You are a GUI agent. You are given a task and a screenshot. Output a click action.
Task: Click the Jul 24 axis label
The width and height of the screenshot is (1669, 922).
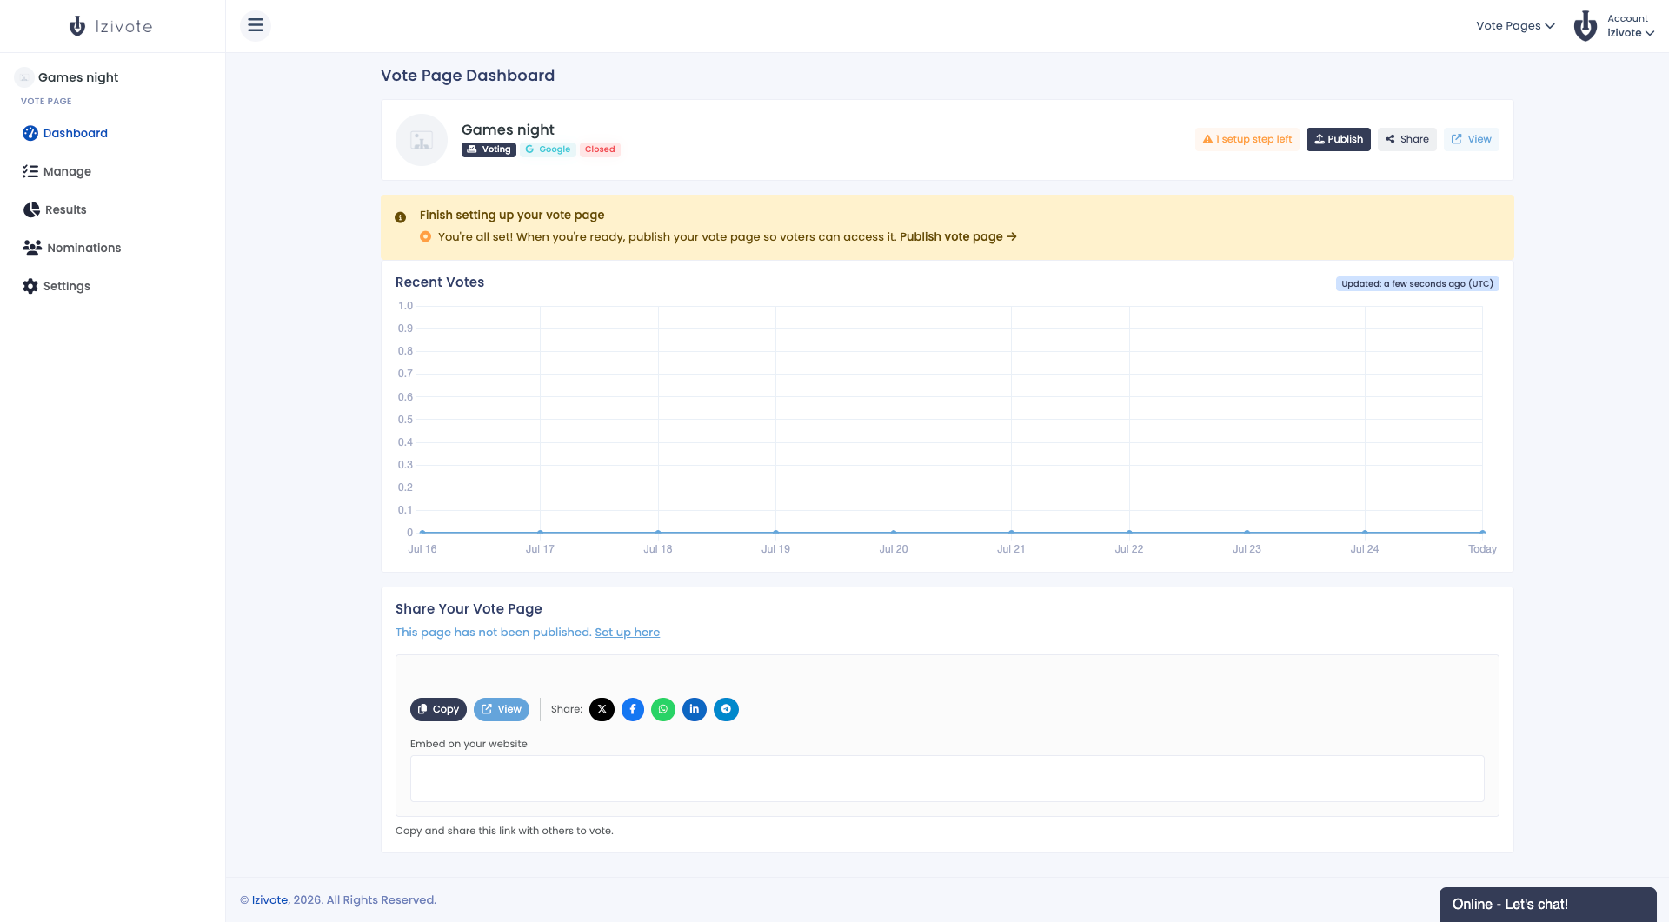click(1364, 549)
